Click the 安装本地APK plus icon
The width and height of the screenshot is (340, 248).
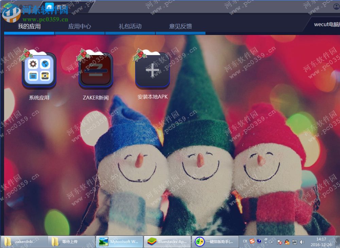point(152,70)
